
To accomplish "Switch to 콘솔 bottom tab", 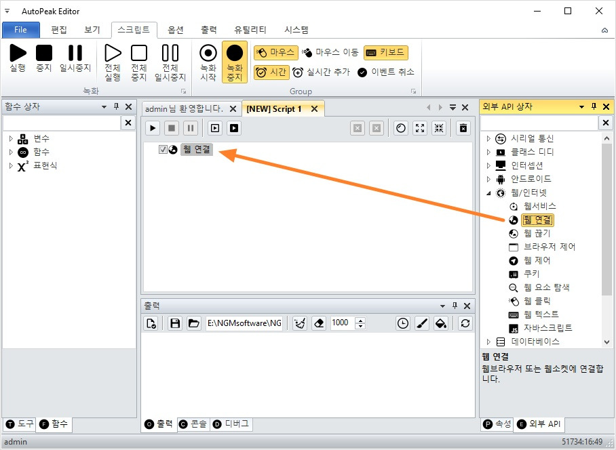I will pyautogui.click(x=193, y=424).
